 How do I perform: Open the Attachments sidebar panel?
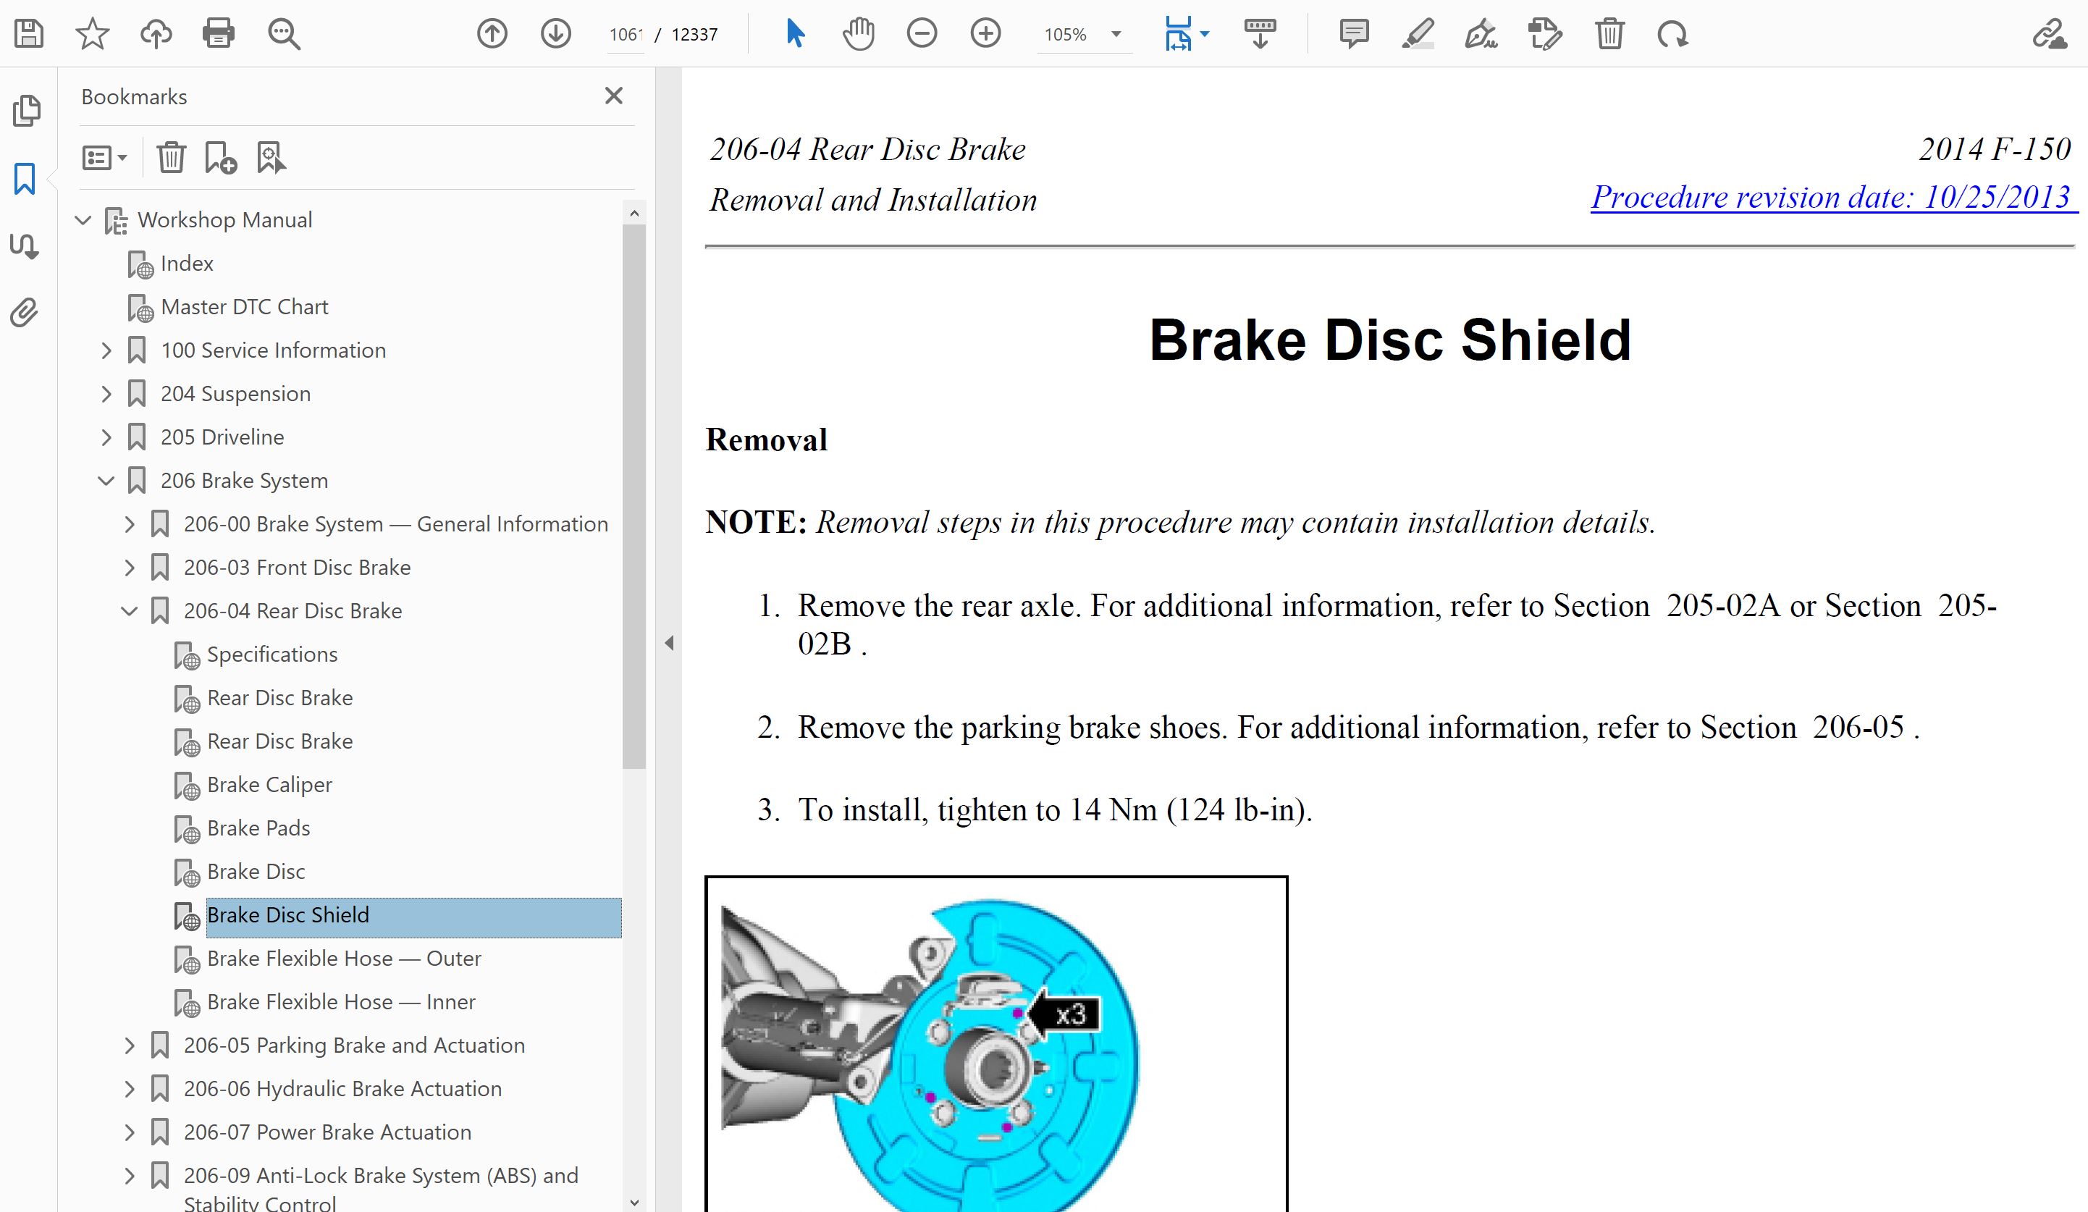(25, 313)
